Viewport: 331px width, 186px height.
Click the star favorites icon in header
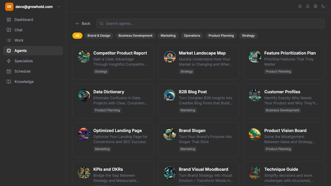pyautogui.click(x=300, y=6)
